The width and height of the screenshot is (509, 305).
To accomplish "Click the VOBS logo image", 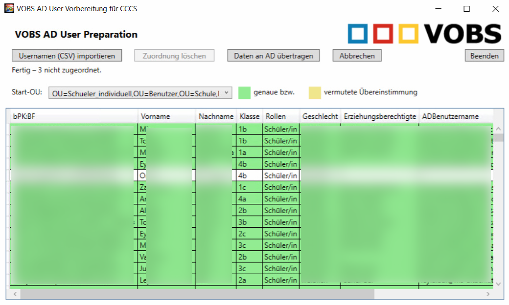I will click(x=424, y=34).
